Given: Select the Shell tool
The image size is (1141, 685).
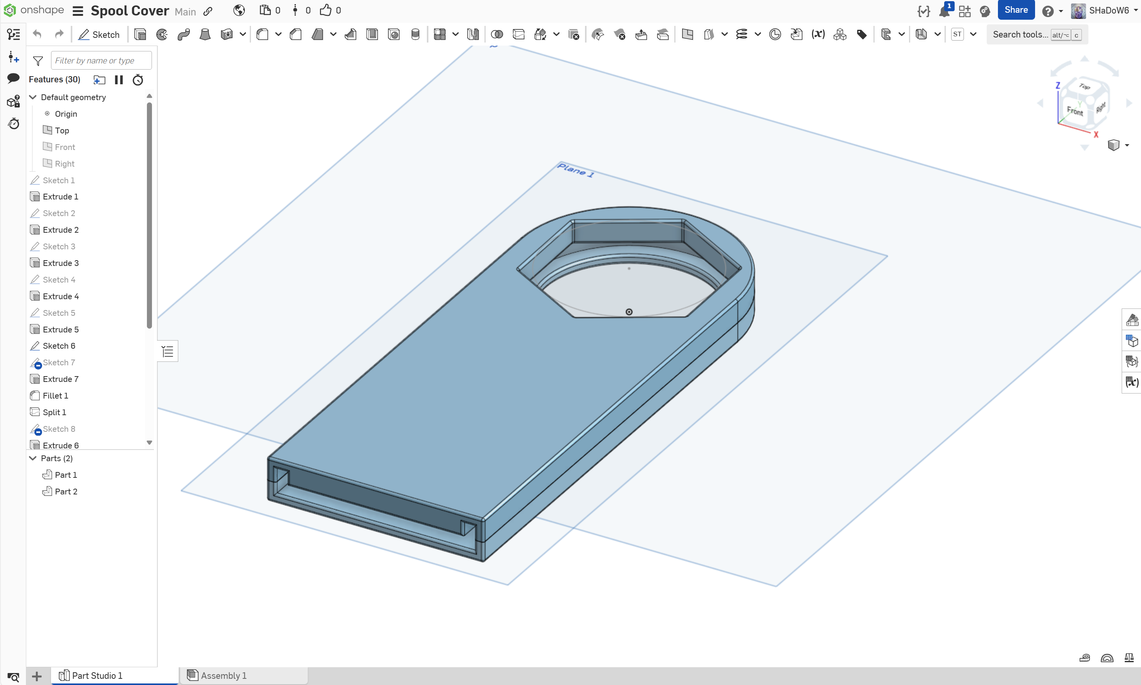Looking at the screenshot, I should point(372,35).
